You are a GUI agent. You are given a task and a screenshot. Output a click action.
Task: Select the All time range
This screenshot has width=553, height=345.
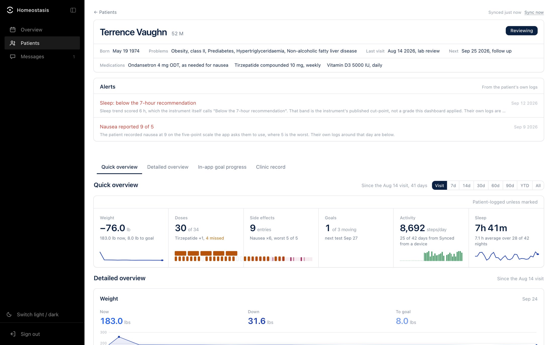point(538,185)
